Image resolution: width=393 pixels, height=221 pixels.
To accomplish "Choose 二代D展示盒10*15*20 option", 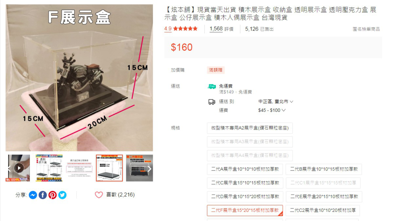I will 245,197.
